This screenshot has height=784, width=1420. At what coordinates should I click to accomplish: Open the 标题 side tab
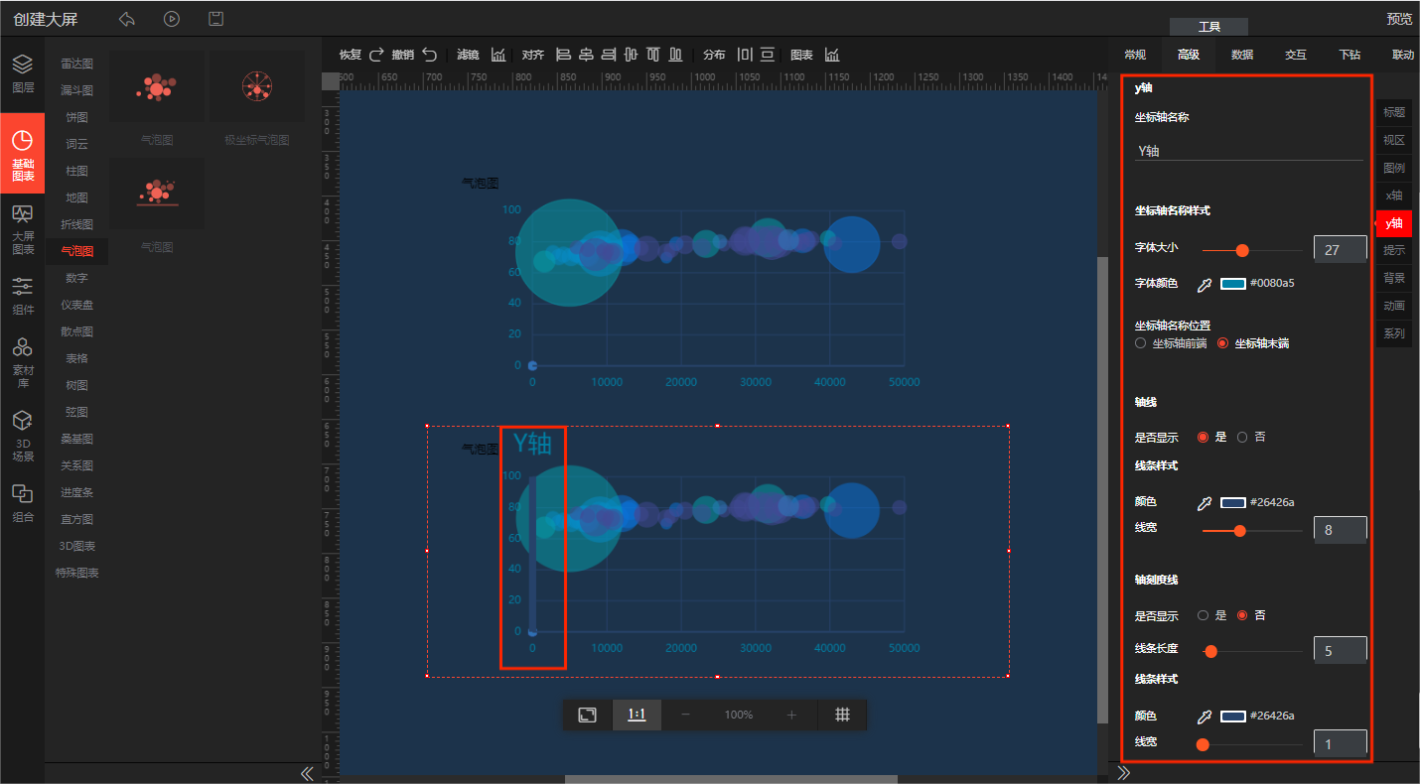(1394, 112)
